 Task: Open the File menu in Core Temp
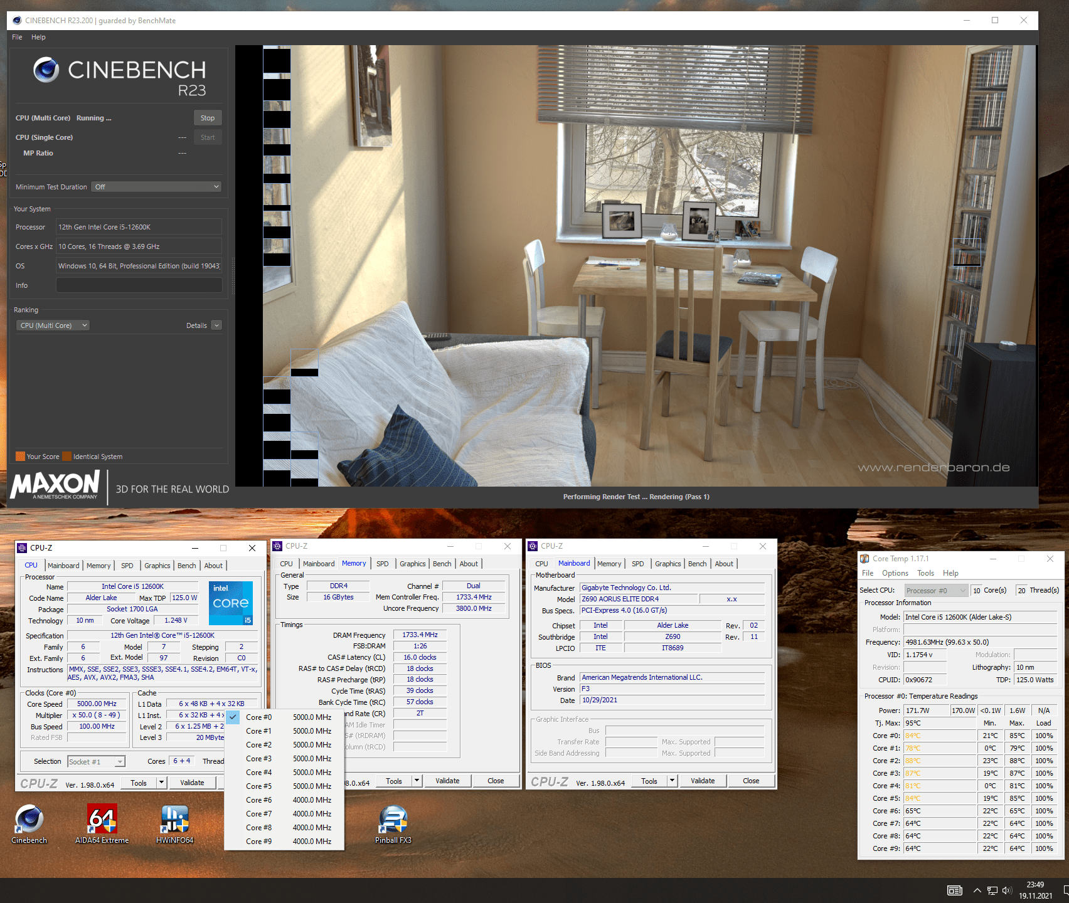click(868, 573)
